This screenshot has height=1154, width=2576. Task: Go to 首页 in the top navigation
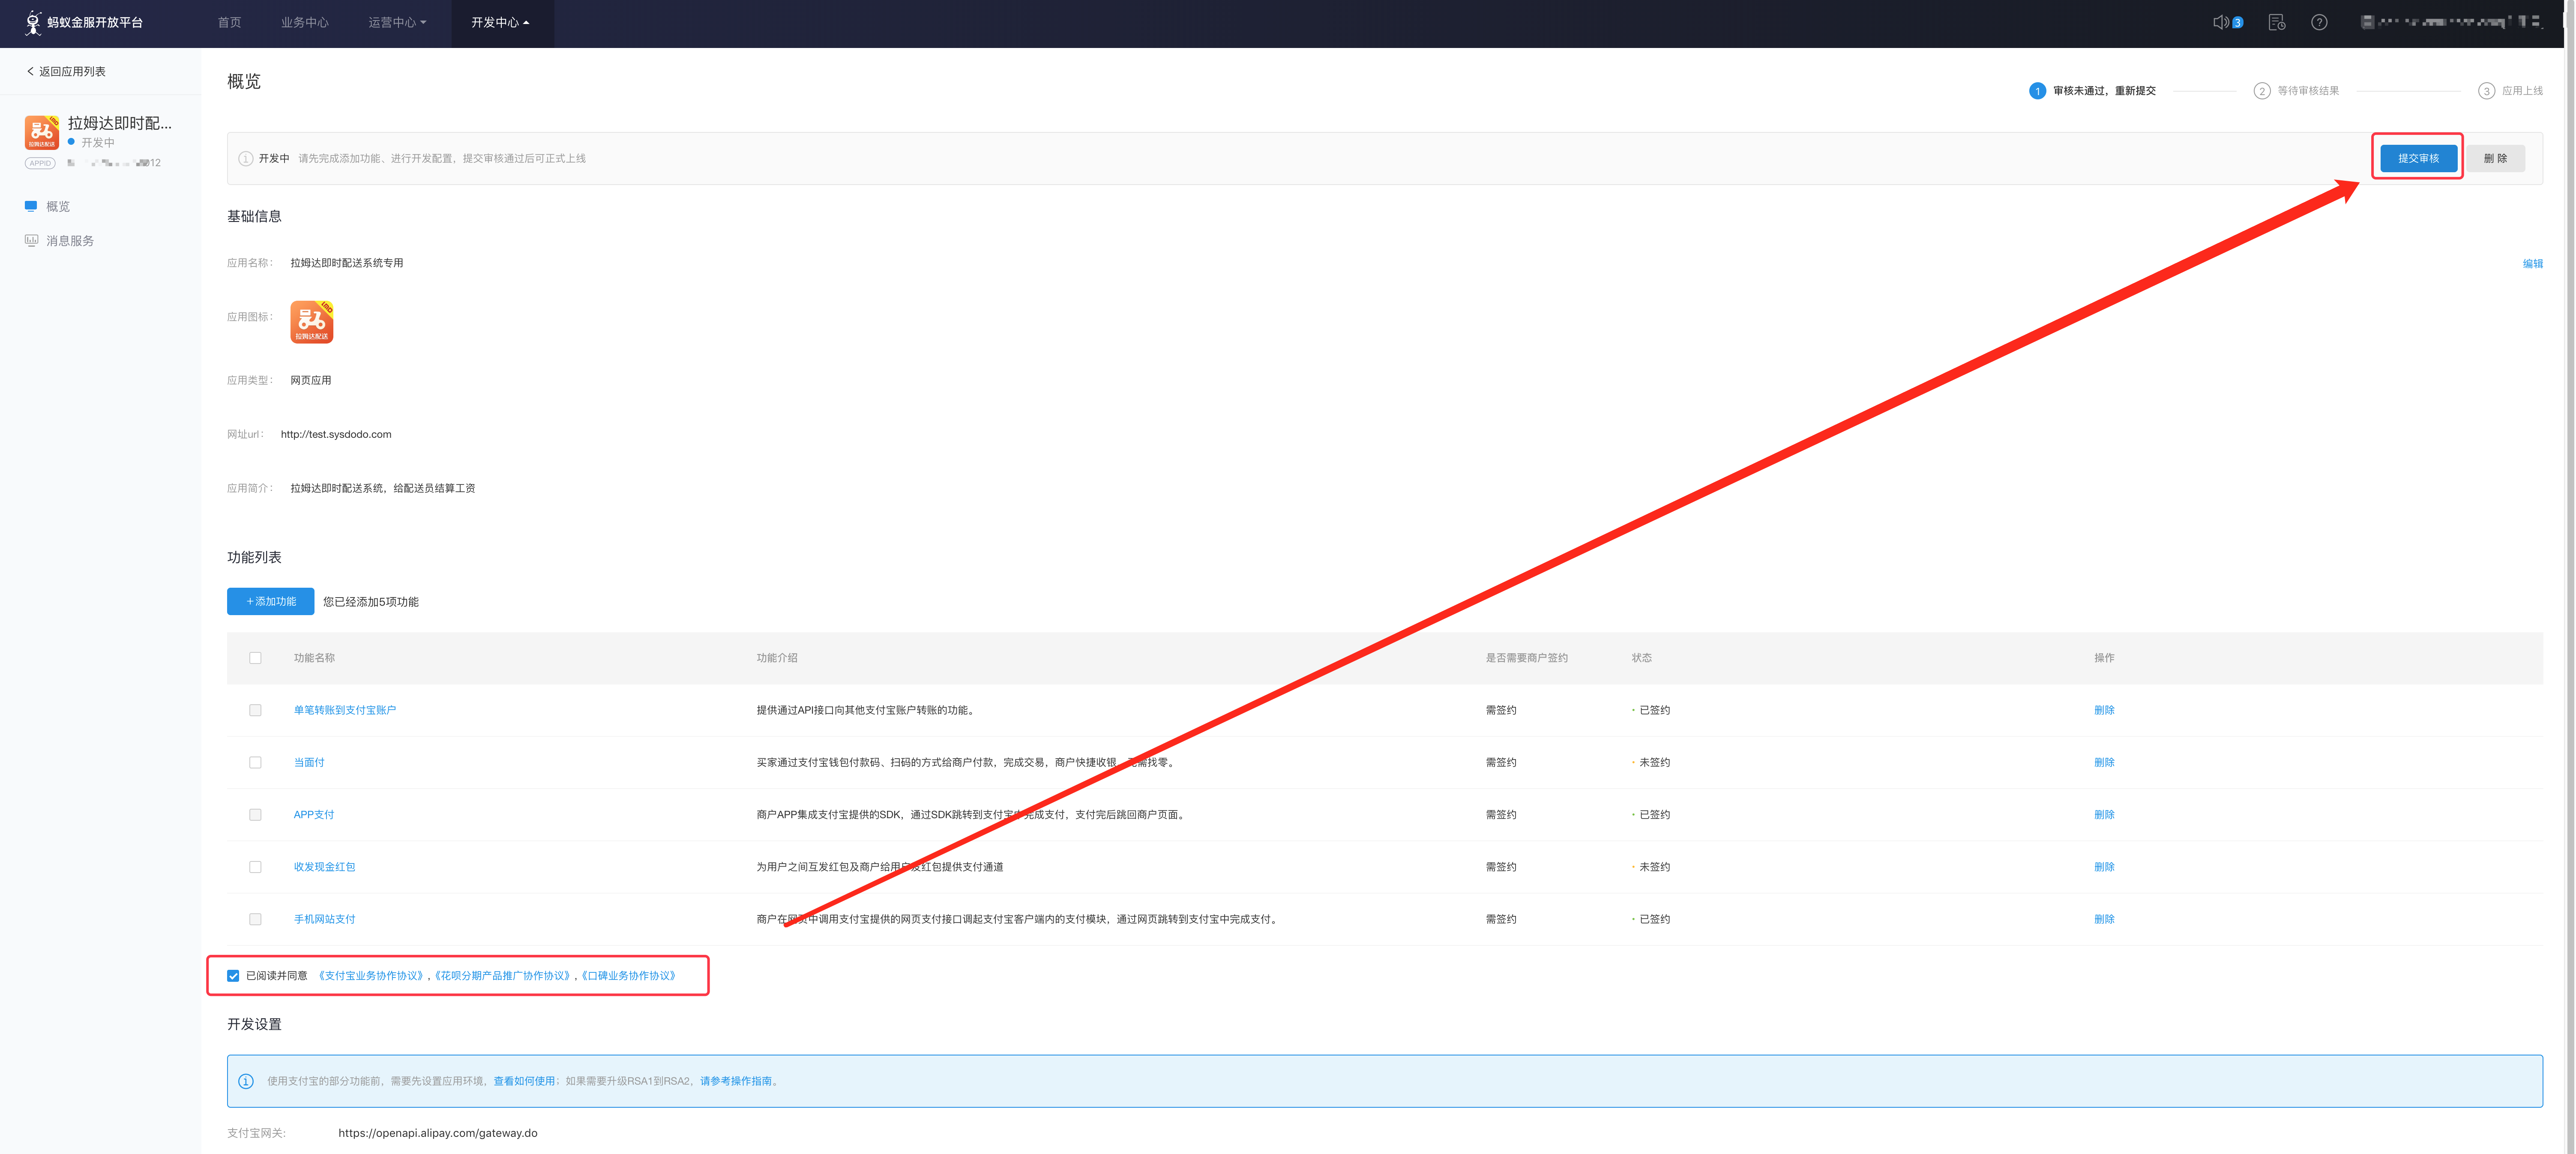click(x=230, y=22)
